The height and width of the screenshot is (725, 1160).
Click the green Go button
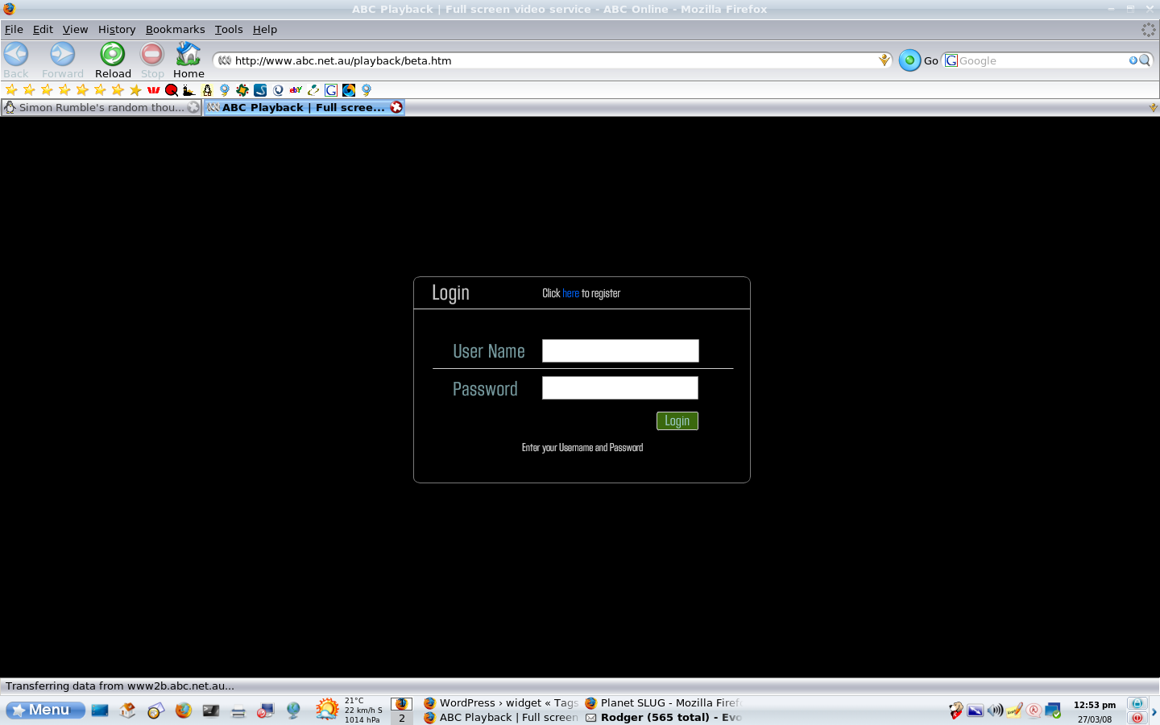[909, 60]
